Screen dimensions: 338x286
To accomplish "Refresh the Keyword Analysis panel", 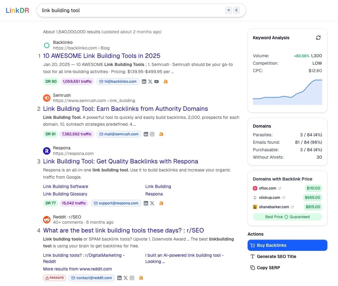I will [x=318, y=38].
